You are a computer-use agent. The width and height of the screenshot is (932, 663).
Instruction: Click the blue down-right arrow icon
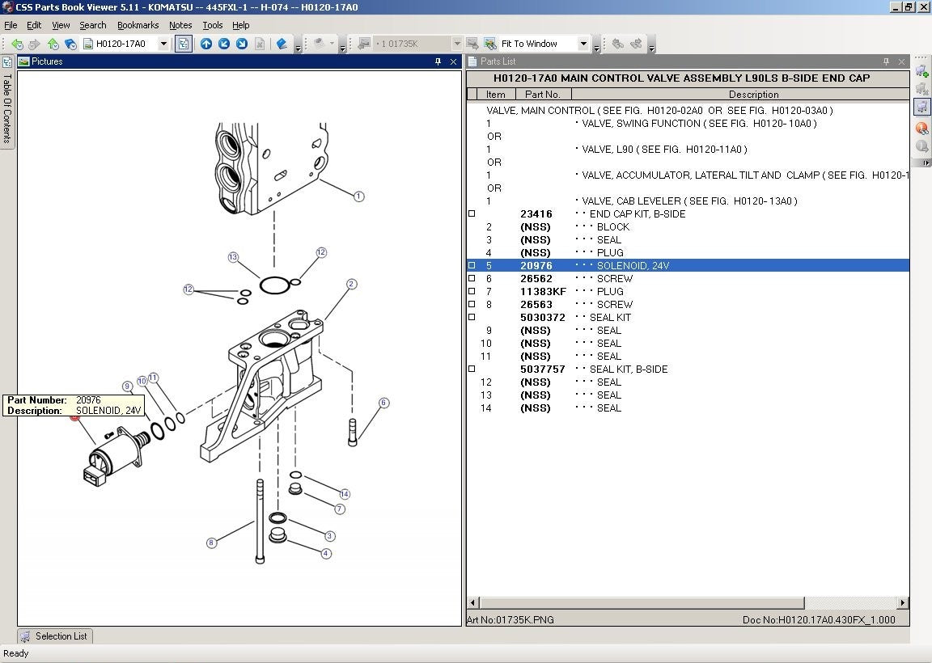242,44
